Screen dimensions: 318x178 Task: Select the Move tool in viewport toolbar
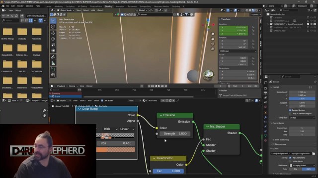[53, 33]
